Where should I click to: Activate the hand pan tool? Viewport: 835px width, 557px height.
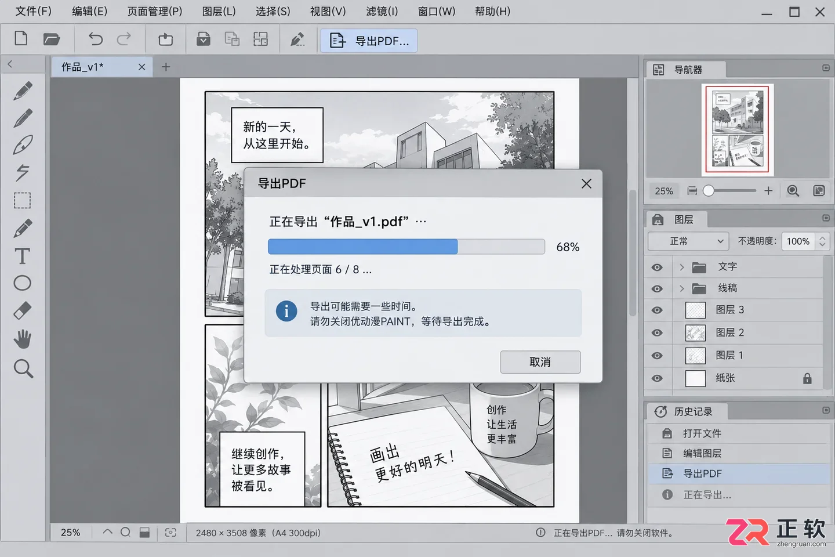point(22,339)
